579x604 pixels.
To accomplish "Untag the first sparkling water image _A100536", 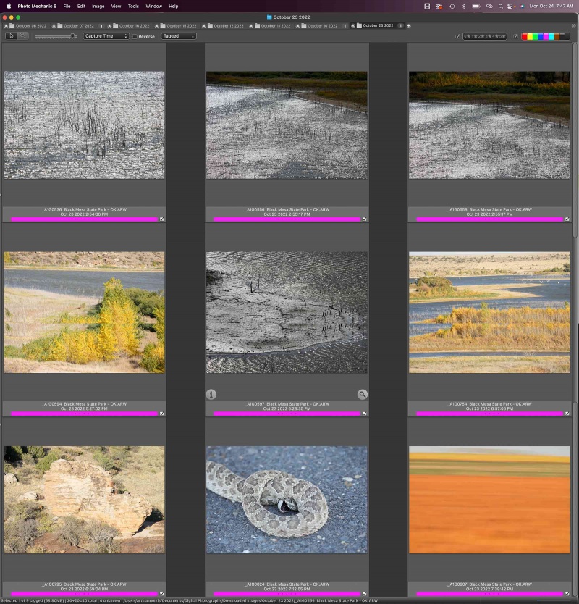I will (161, 219).
